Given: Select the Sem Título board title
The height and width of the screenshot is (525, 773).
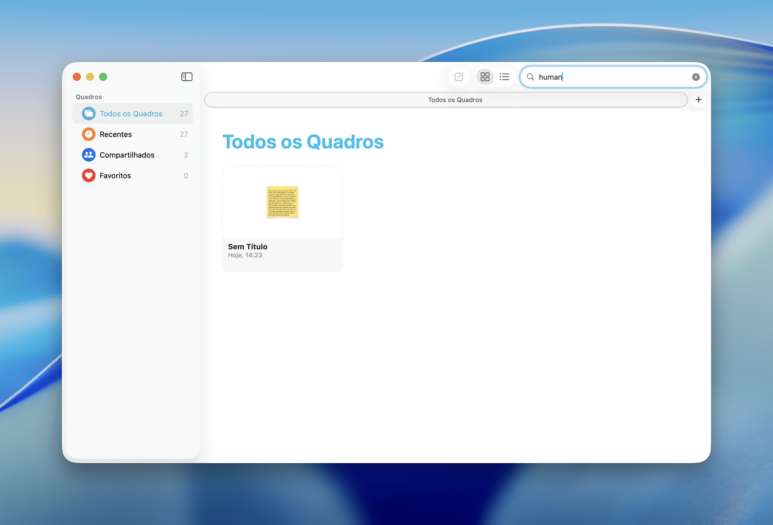Looking at the screenshot, I should point(248,246).
